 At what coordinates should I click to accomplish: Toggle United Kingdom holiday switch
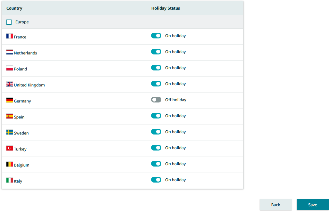156,84
